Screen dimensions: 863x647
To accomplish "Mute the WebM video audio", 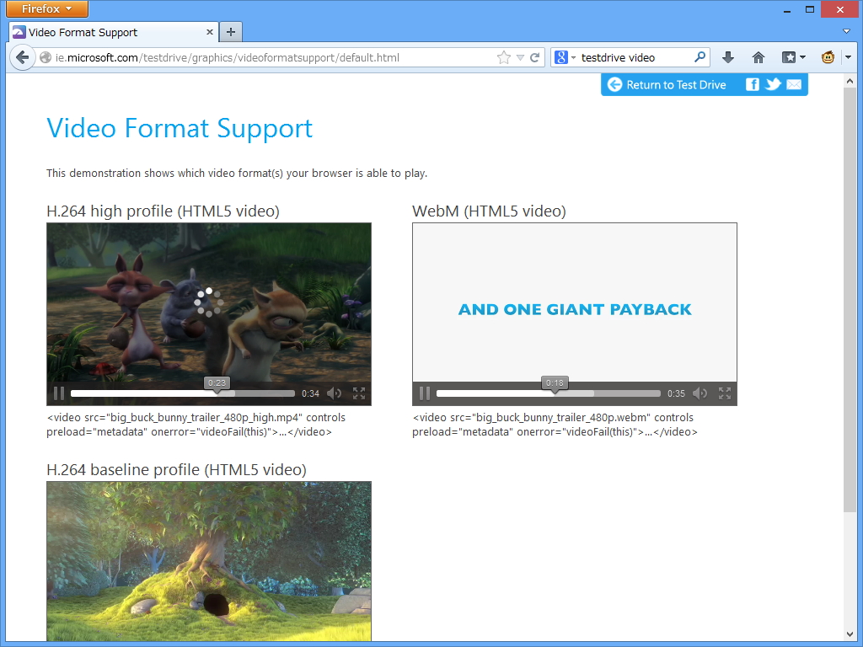I will 700,393.
